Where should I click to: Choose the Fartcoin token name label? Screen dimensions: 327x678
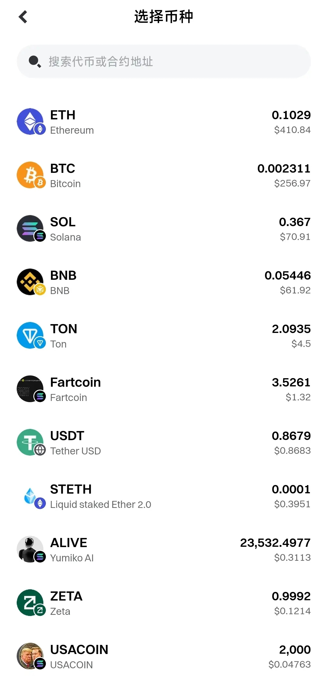point(75,382)
